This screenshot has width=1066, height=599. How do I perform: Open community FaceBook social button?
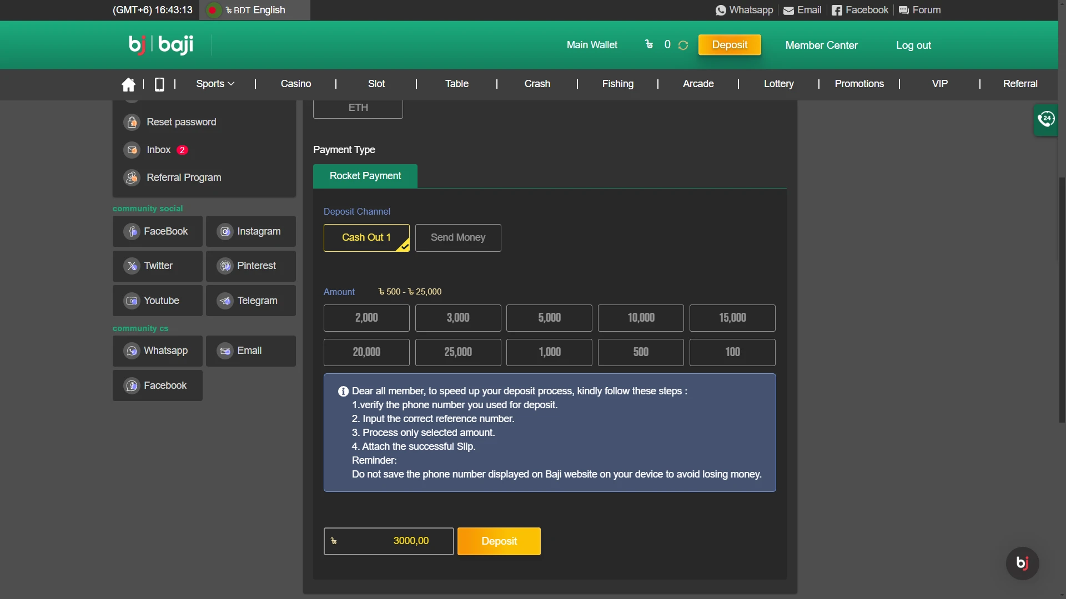tap(158, 231)
